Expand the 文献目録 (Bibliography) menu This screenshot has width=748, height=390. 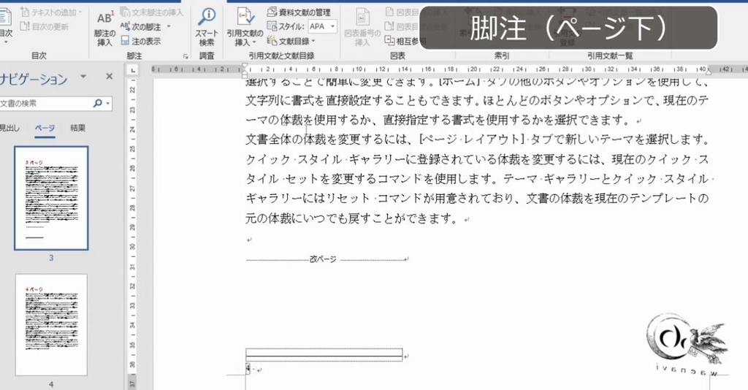(291, 42)
